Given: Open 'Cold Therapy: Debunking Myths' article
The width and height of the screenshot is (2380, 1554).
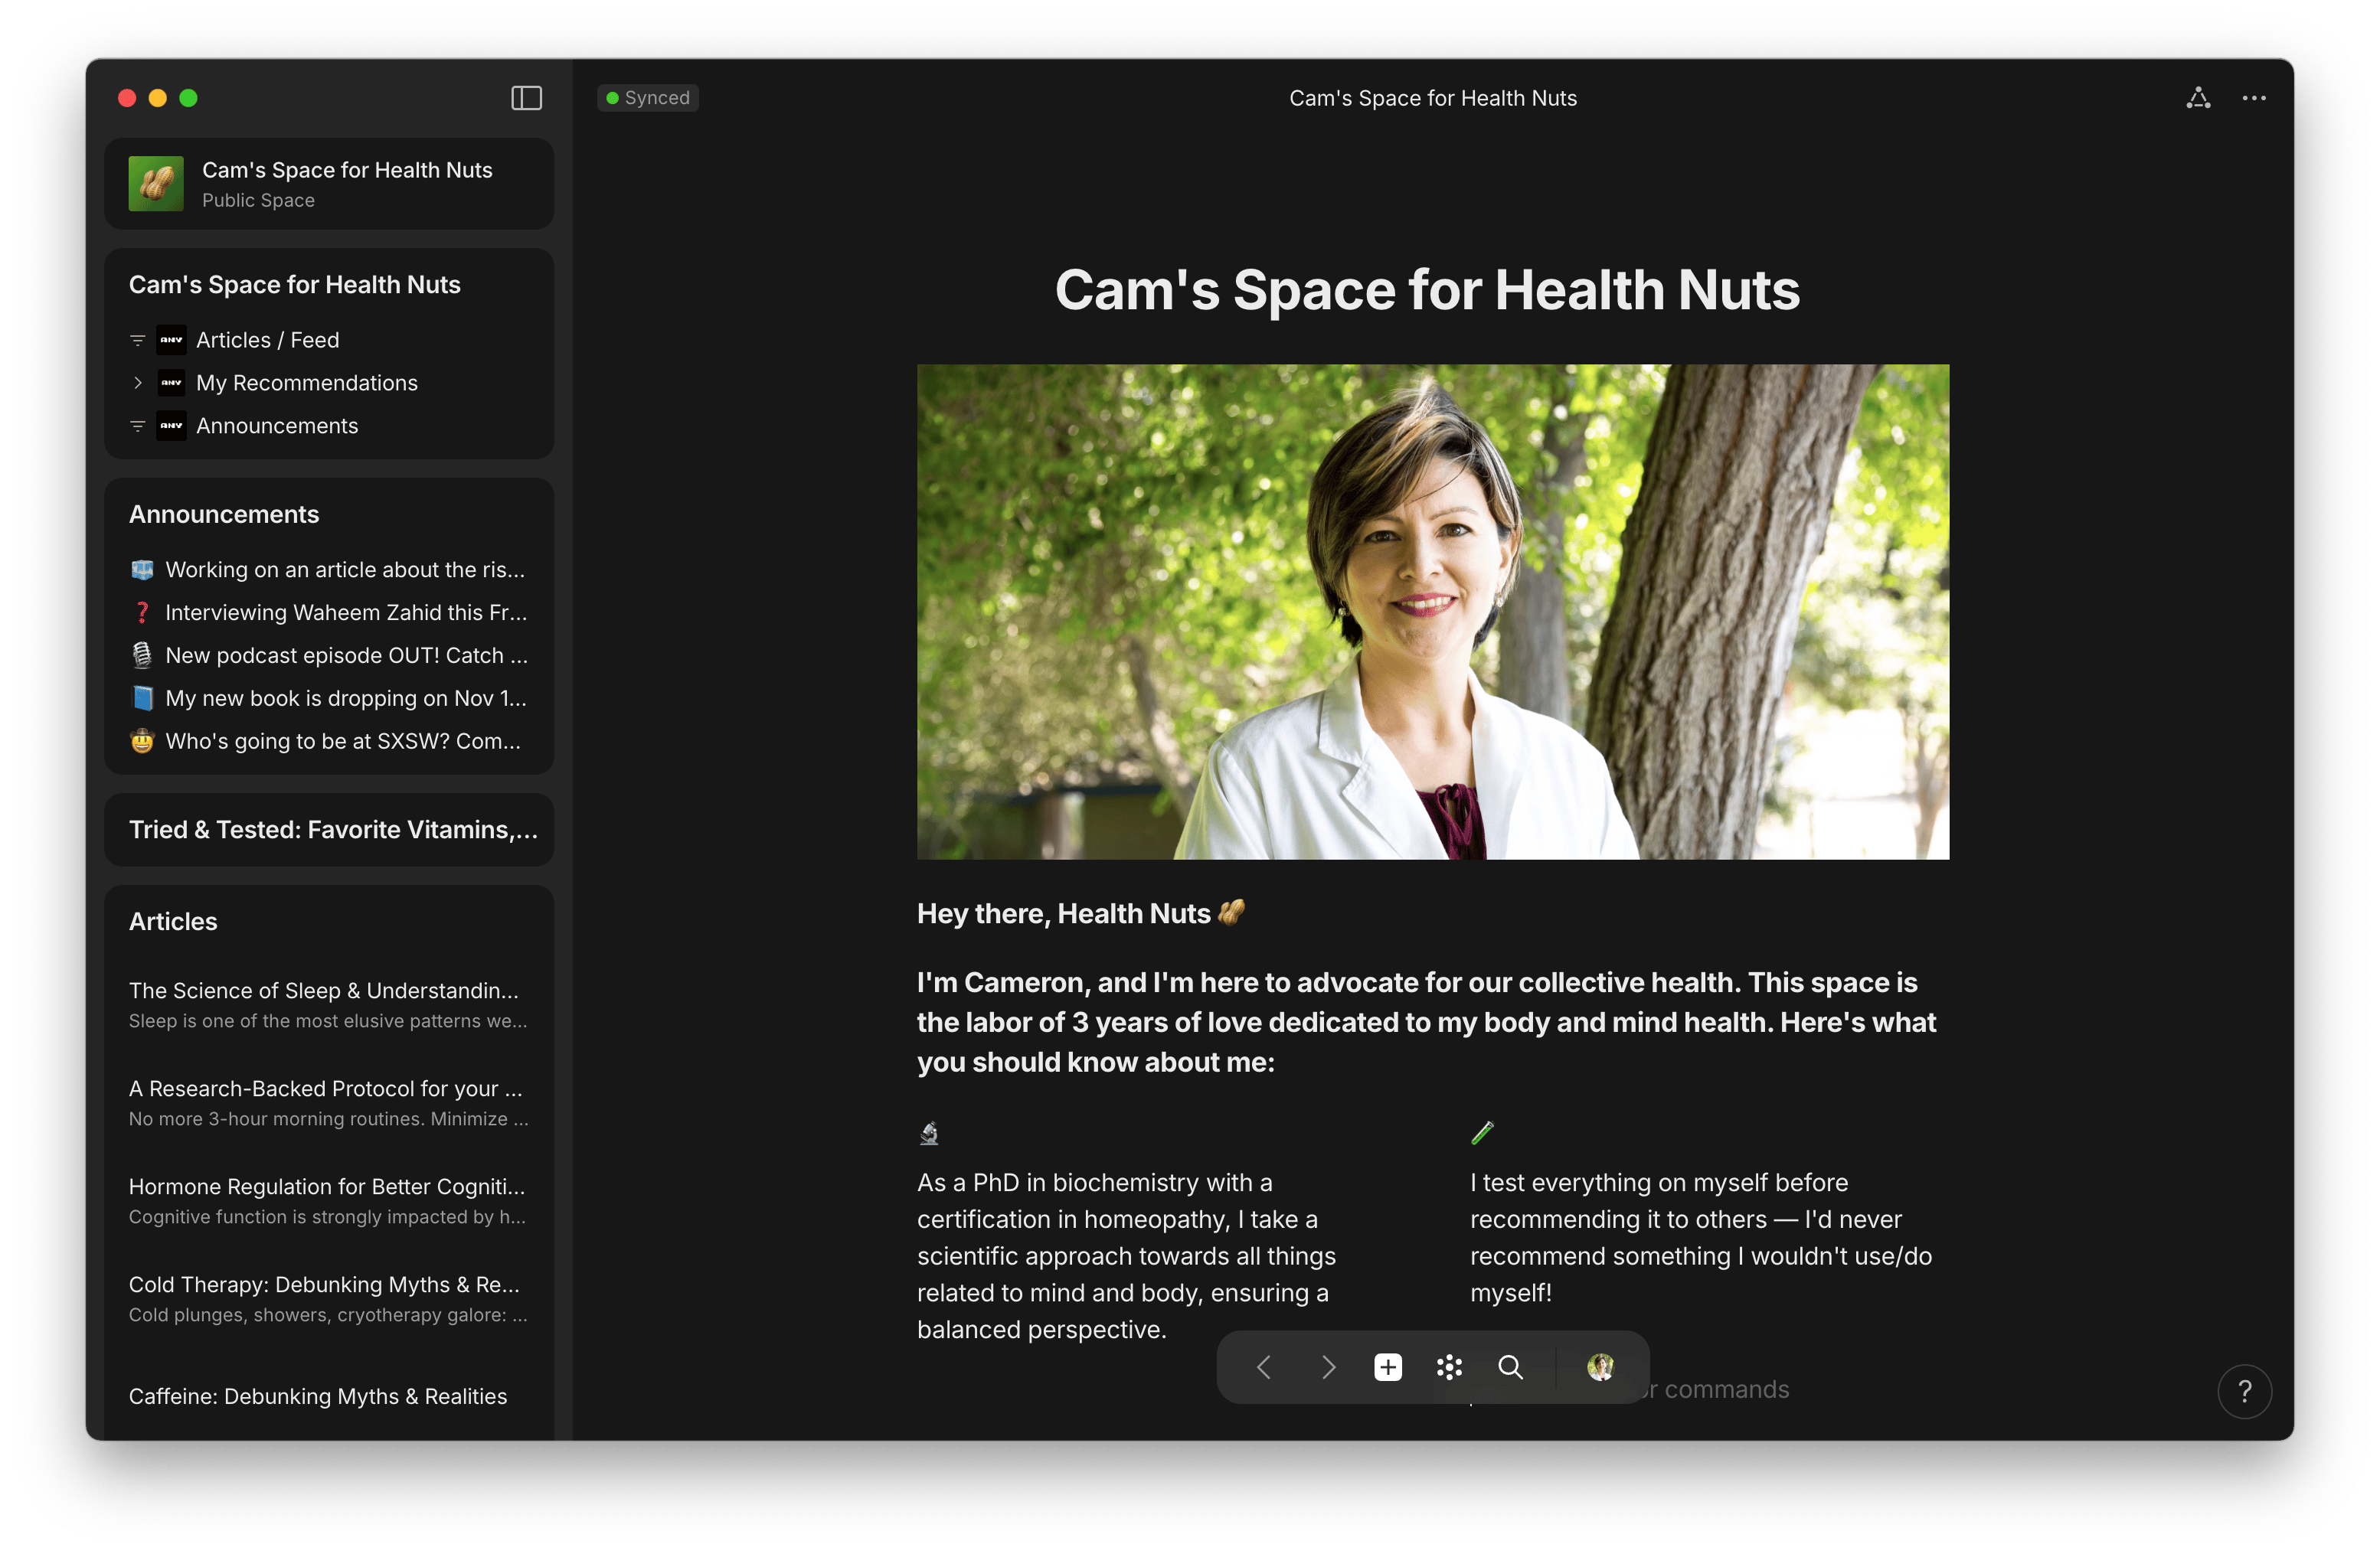Looking at the screenshot, I should click(x=328, y=1298).
